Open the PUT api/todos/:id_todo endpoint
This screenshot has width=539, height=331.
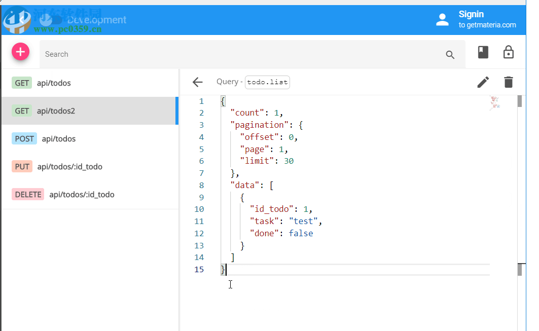tap(69, 167)
